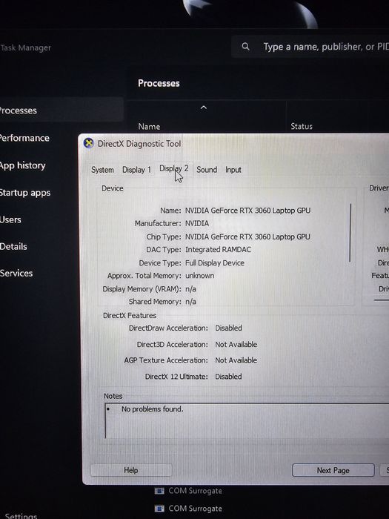389x519 pixels.
Task: Click the Processes heading in Task Manager
Action: point(159,83)
